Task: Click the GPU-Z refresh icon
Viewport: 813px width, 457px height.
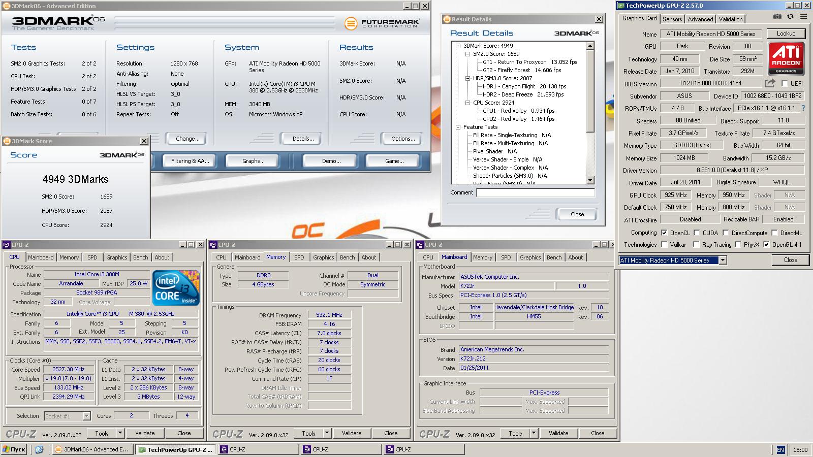Action: coord(790,17)
